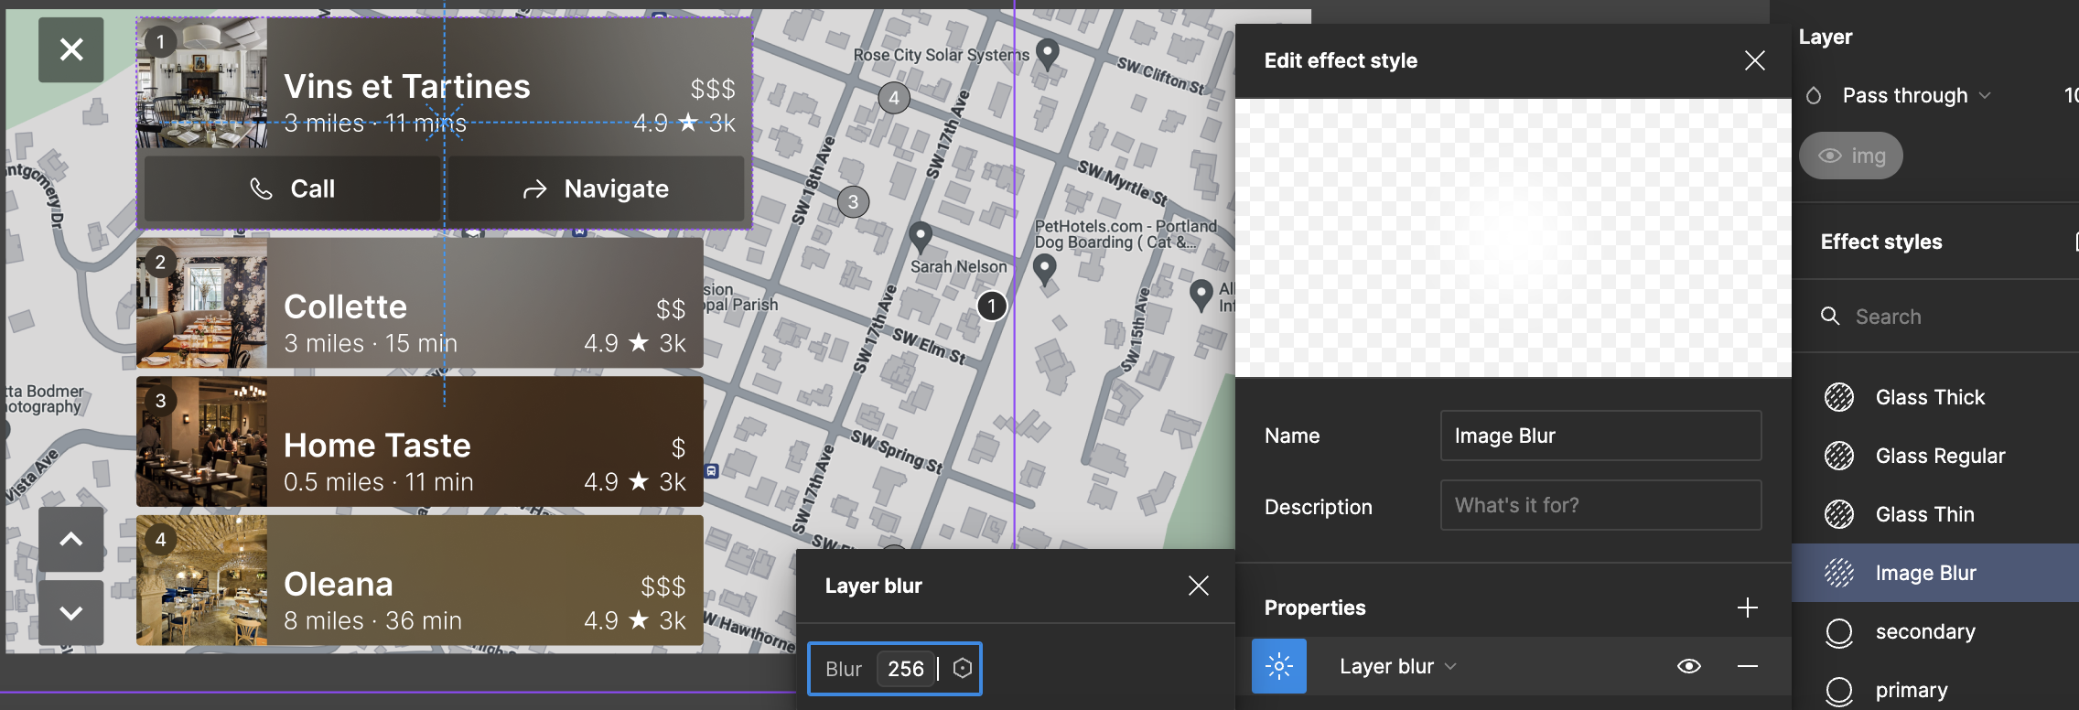This screenshot has height=710, width=2079.
Task: Click the Blur value field showing 256
Action: (x=906, y=669)
